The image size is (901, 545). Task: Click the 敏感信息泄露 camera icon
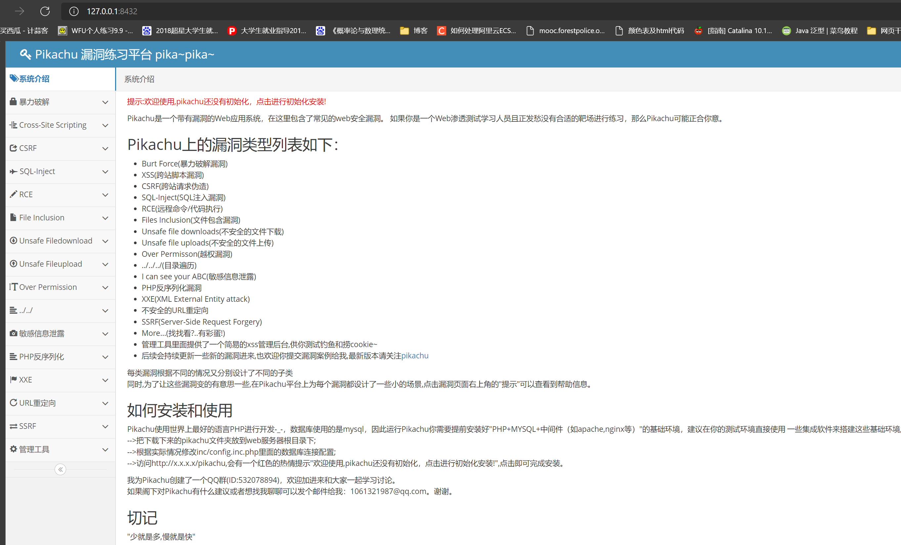[13, 333]
